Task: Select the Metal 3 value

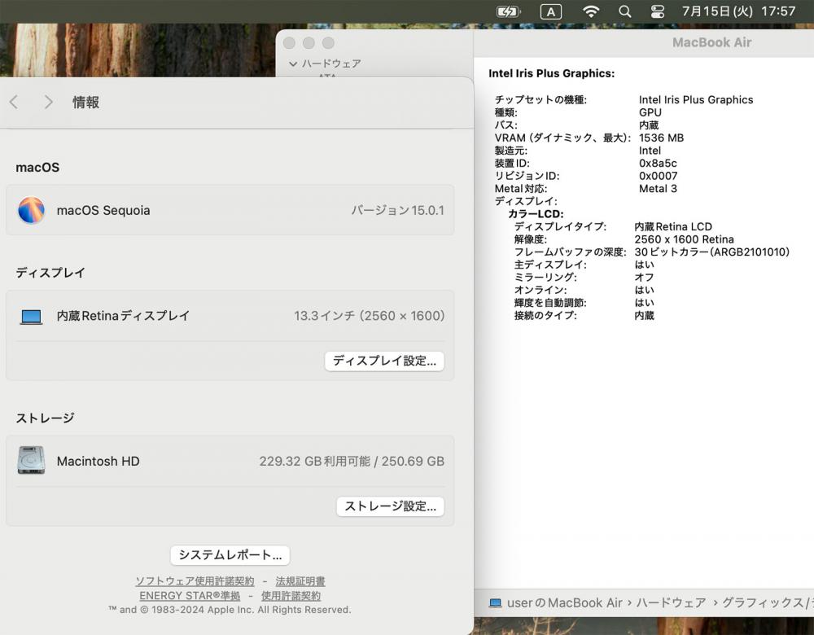Action: click(x=658, y=189)
